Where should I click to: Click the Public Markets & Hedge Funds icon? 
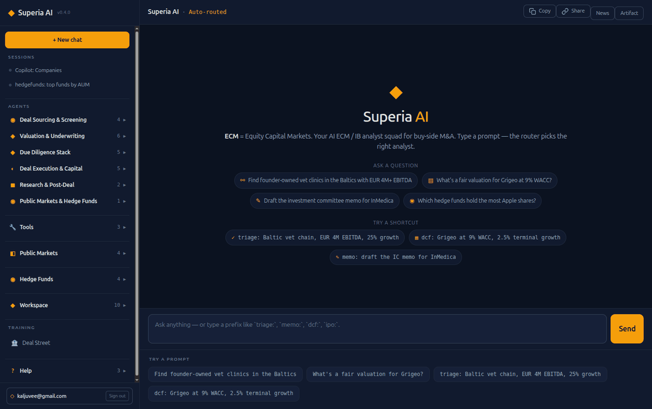tap(13, 201)
